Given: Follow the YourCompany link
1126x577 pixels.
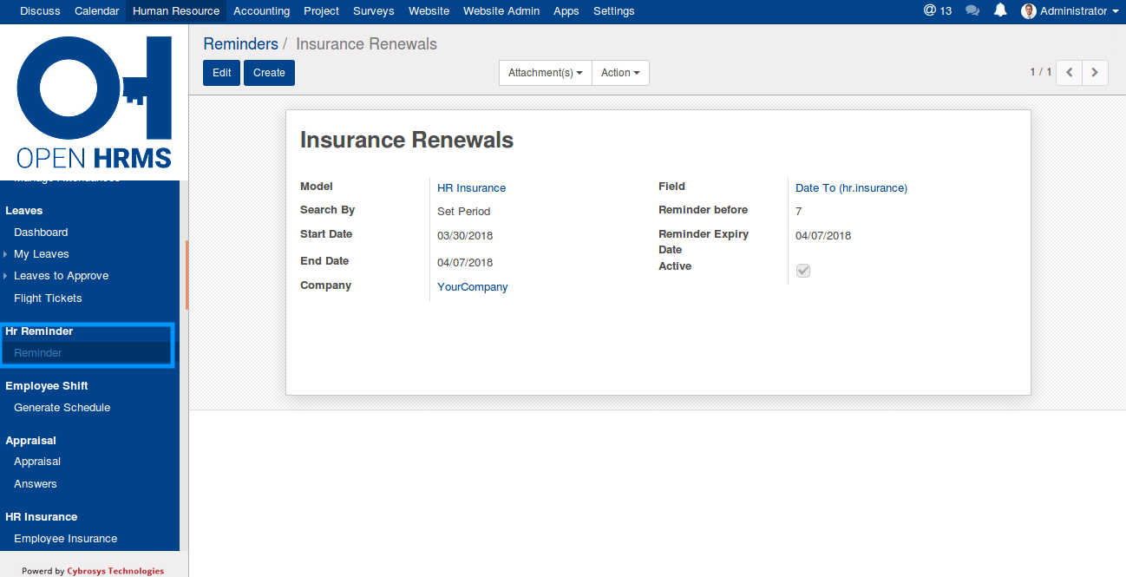Looking at the screenshot, I should (472, 287).
